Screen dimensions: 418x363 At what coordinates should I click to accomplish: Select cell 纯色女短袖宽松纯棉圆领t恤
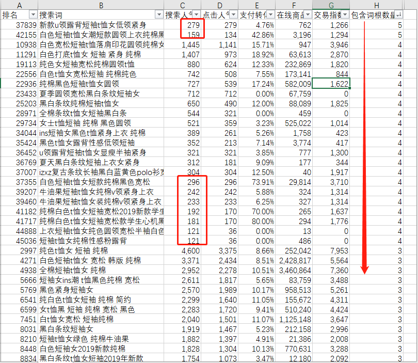tap(101, 64)
